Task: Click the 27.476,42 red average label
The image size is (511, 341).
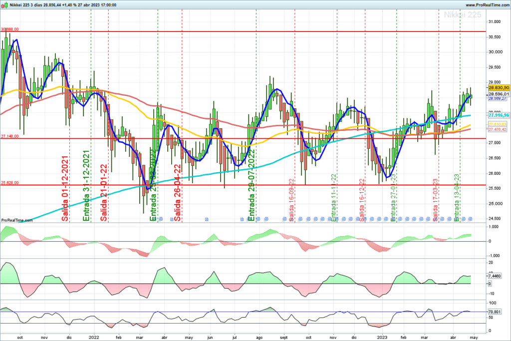Action: click(x=498, y=129)
